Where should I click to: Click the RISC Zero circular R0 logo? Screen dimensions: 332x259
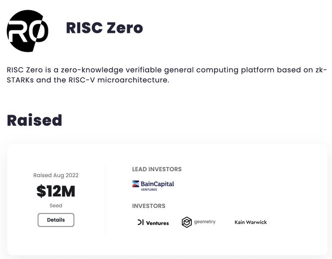click(27, 31)
